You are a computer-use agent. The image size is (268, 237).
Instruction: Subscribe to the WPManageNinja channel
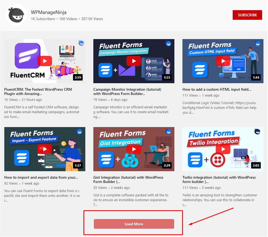click(x=247, y=15)
